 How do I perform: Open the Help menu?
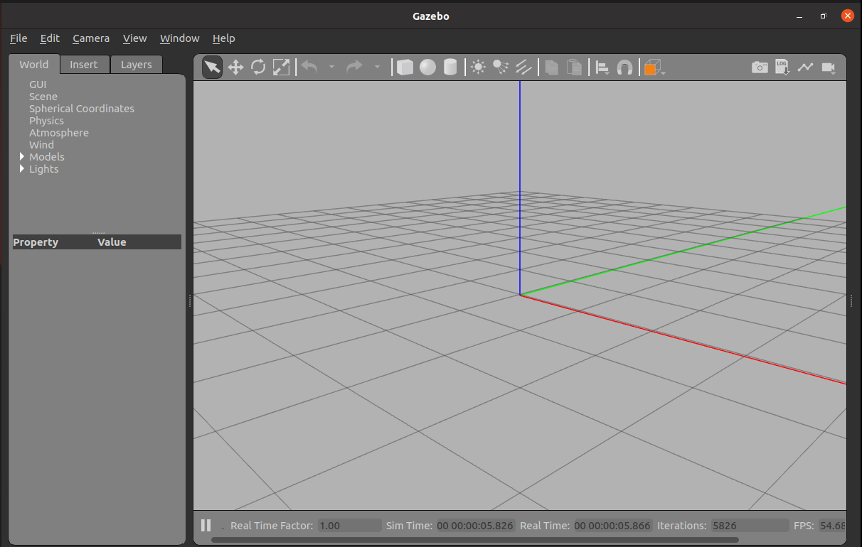(x=224, y=38)
